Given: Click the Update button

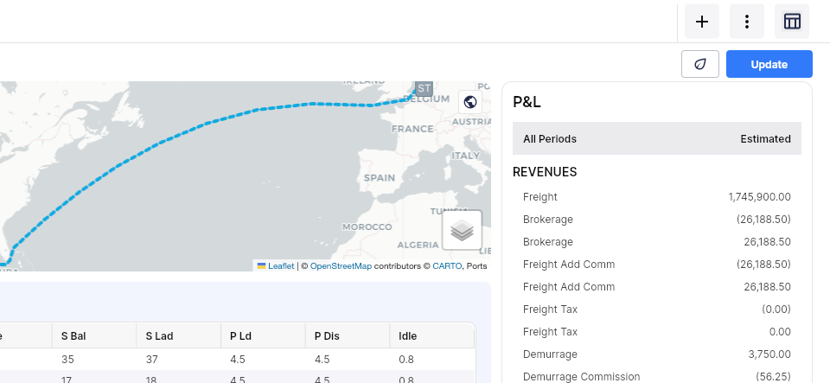Looking at the screenshot, I should (769, 64).
